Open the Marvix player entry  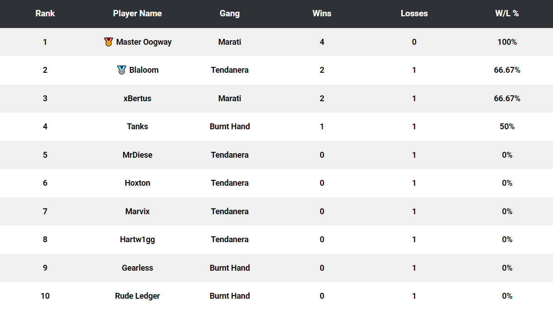tap(137, 211)
